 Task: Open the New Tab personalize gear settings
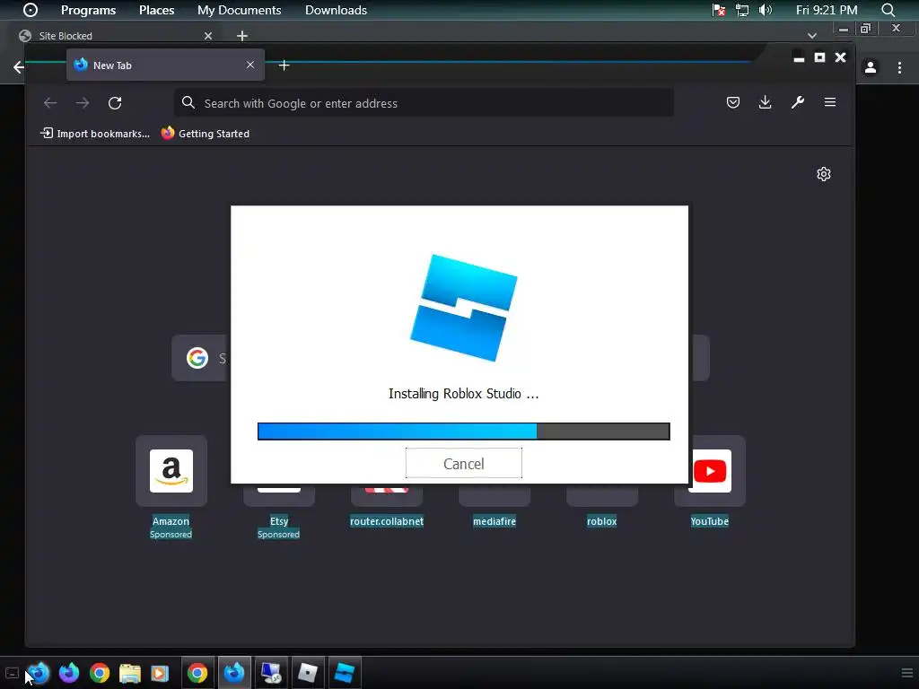click(x=824, y=174)
